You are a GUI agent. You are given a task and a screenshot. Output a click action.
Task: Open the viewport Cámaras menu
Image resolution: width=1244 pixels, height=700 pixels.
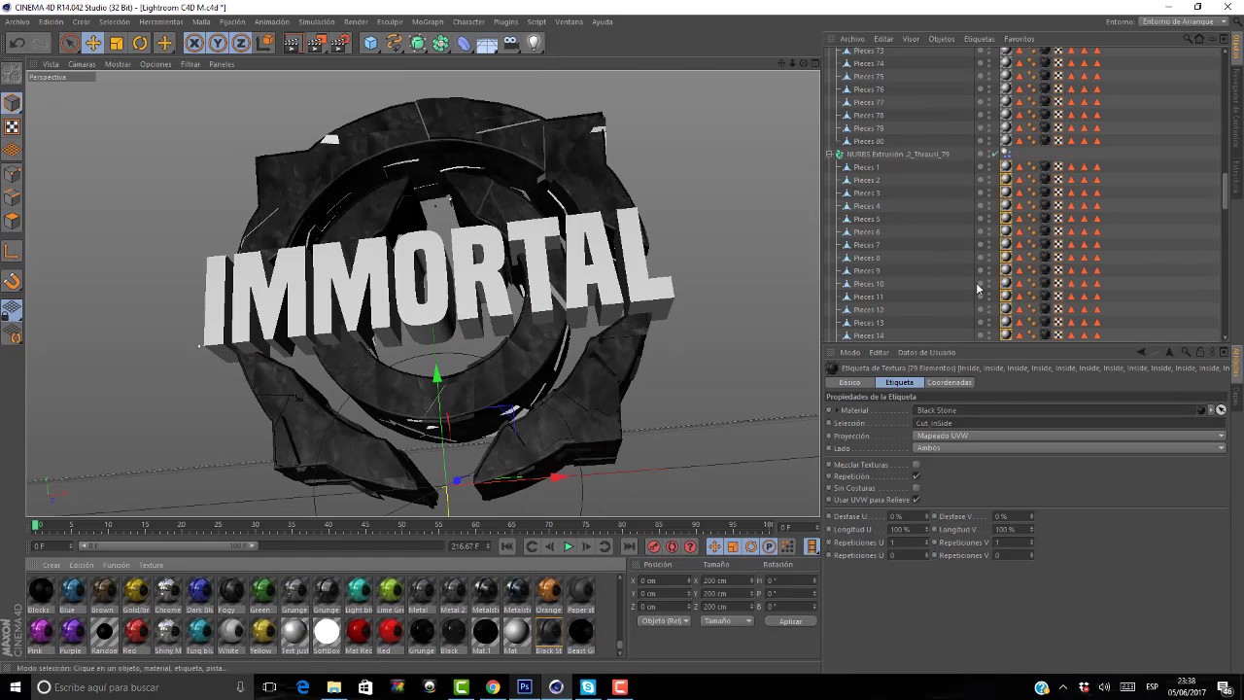[x=82, y=64]
